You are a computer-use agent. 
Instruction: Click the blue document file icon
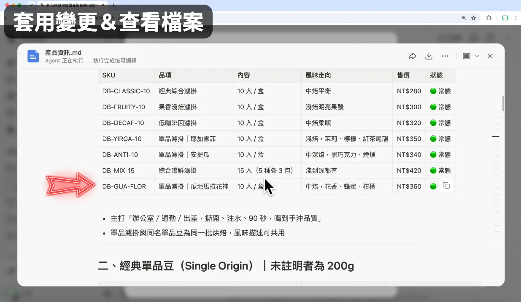[33, 56]
